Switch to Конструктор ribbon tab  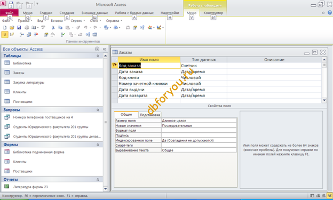coord(213,13)
